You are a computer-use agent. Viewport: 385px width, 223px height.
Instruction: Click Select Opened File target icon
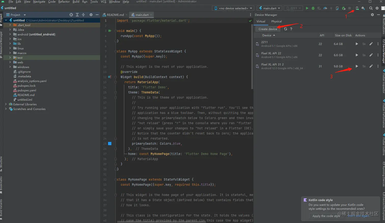click(x=71, y=15)
